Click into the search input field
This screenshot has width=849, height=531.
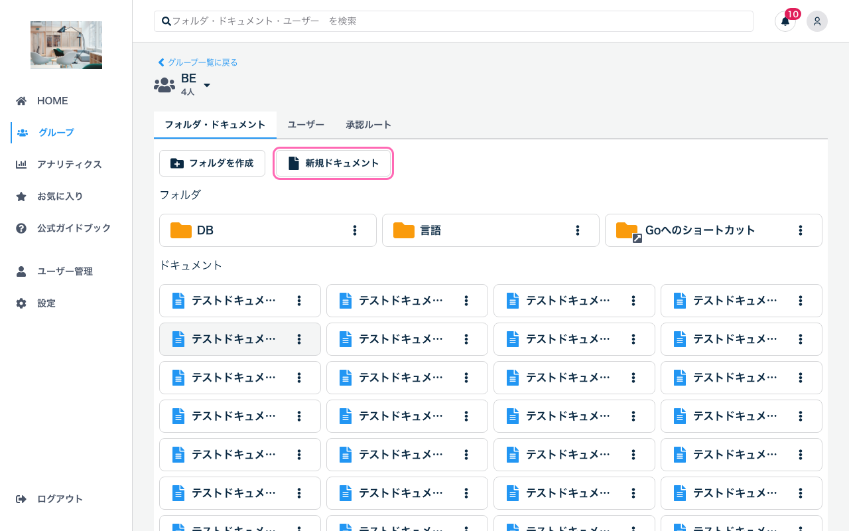(x=453, y=21)
